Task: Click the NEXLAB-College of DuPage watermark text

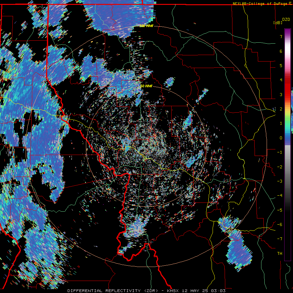Action: pyautogui.click(x=261, y=4)
